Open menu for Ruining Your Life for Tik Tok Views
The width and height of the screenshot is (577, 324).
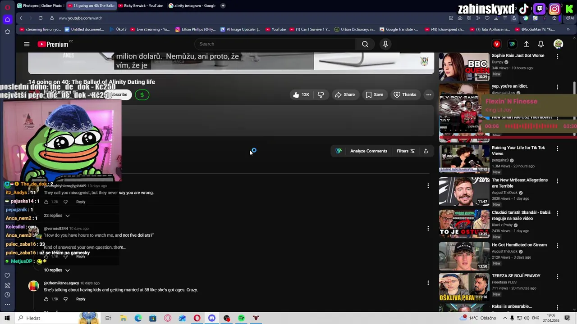pos(557,148)
